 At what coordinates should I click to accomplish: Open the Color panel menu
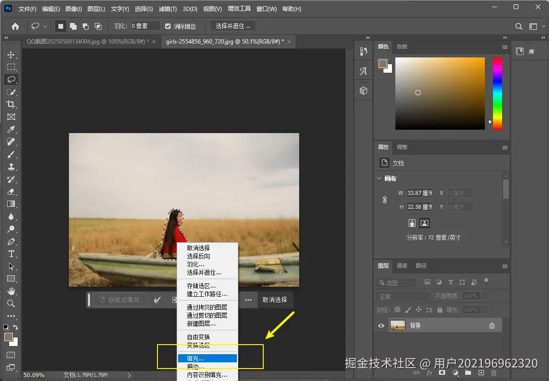click(x=505, y=47)
